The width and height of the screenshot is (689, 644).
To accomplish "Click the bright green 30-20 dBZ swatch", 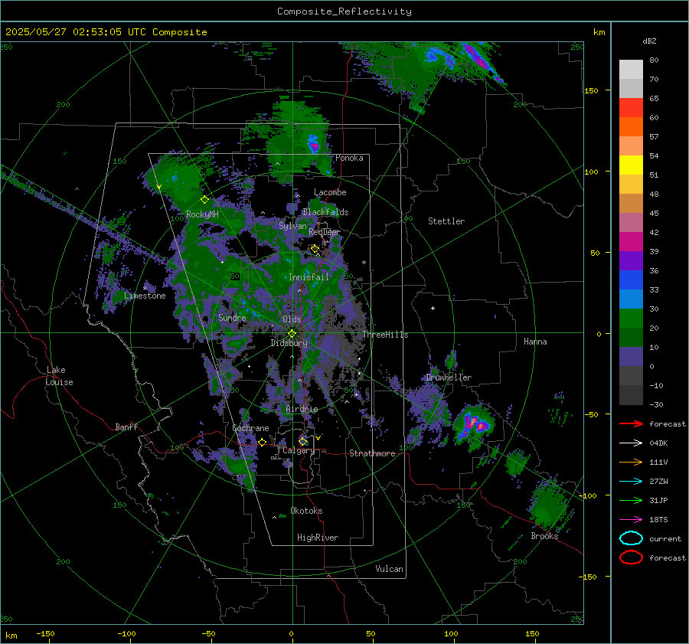I will [x=631, y=319].
